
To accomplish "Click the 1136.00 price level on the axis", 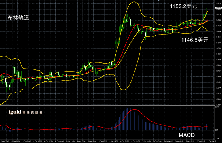I will click(x=218, y=76).
